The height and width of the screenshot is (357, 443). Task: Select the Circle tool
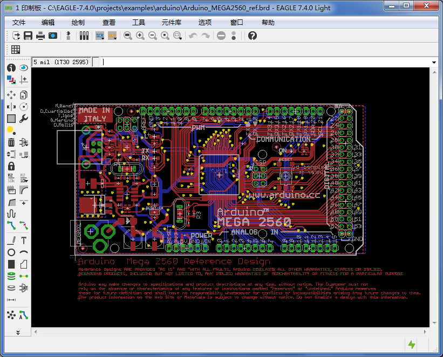pyautogui.click(x=11, y=252)
